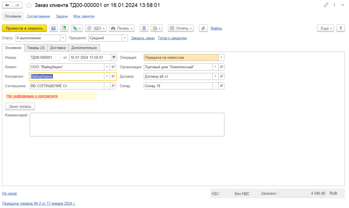Click the Готов к закрытию link

tap(172, 38)
